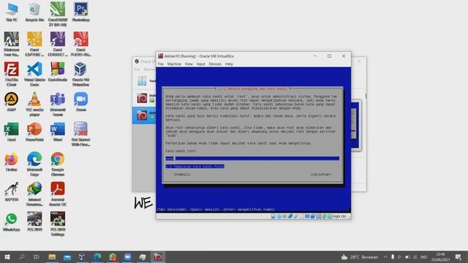Click hard disk activity icon in VM status bar
468x263 pixels.
pos(273,216)
